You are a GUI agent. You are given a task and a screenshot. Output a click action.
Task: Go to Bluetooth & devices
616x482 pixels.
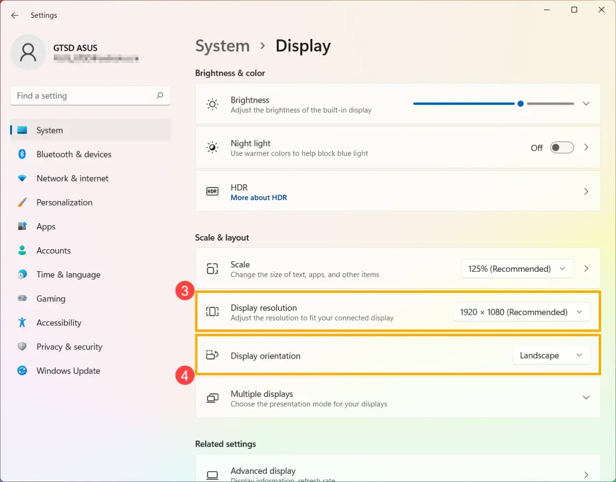[91, 154]
